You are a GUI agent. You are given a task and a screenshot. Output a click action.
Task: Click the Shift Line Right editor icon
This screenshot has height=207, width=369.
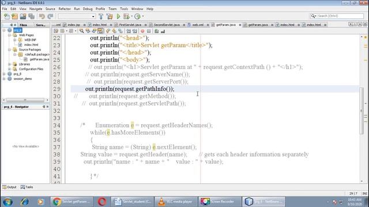(x=134, y=31)
